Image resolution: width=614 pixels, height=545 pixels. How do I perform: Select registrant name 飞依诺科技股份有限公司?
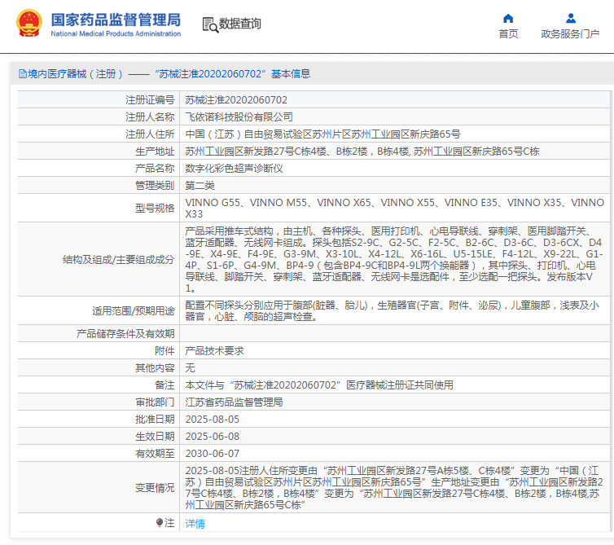pos(239,116)
